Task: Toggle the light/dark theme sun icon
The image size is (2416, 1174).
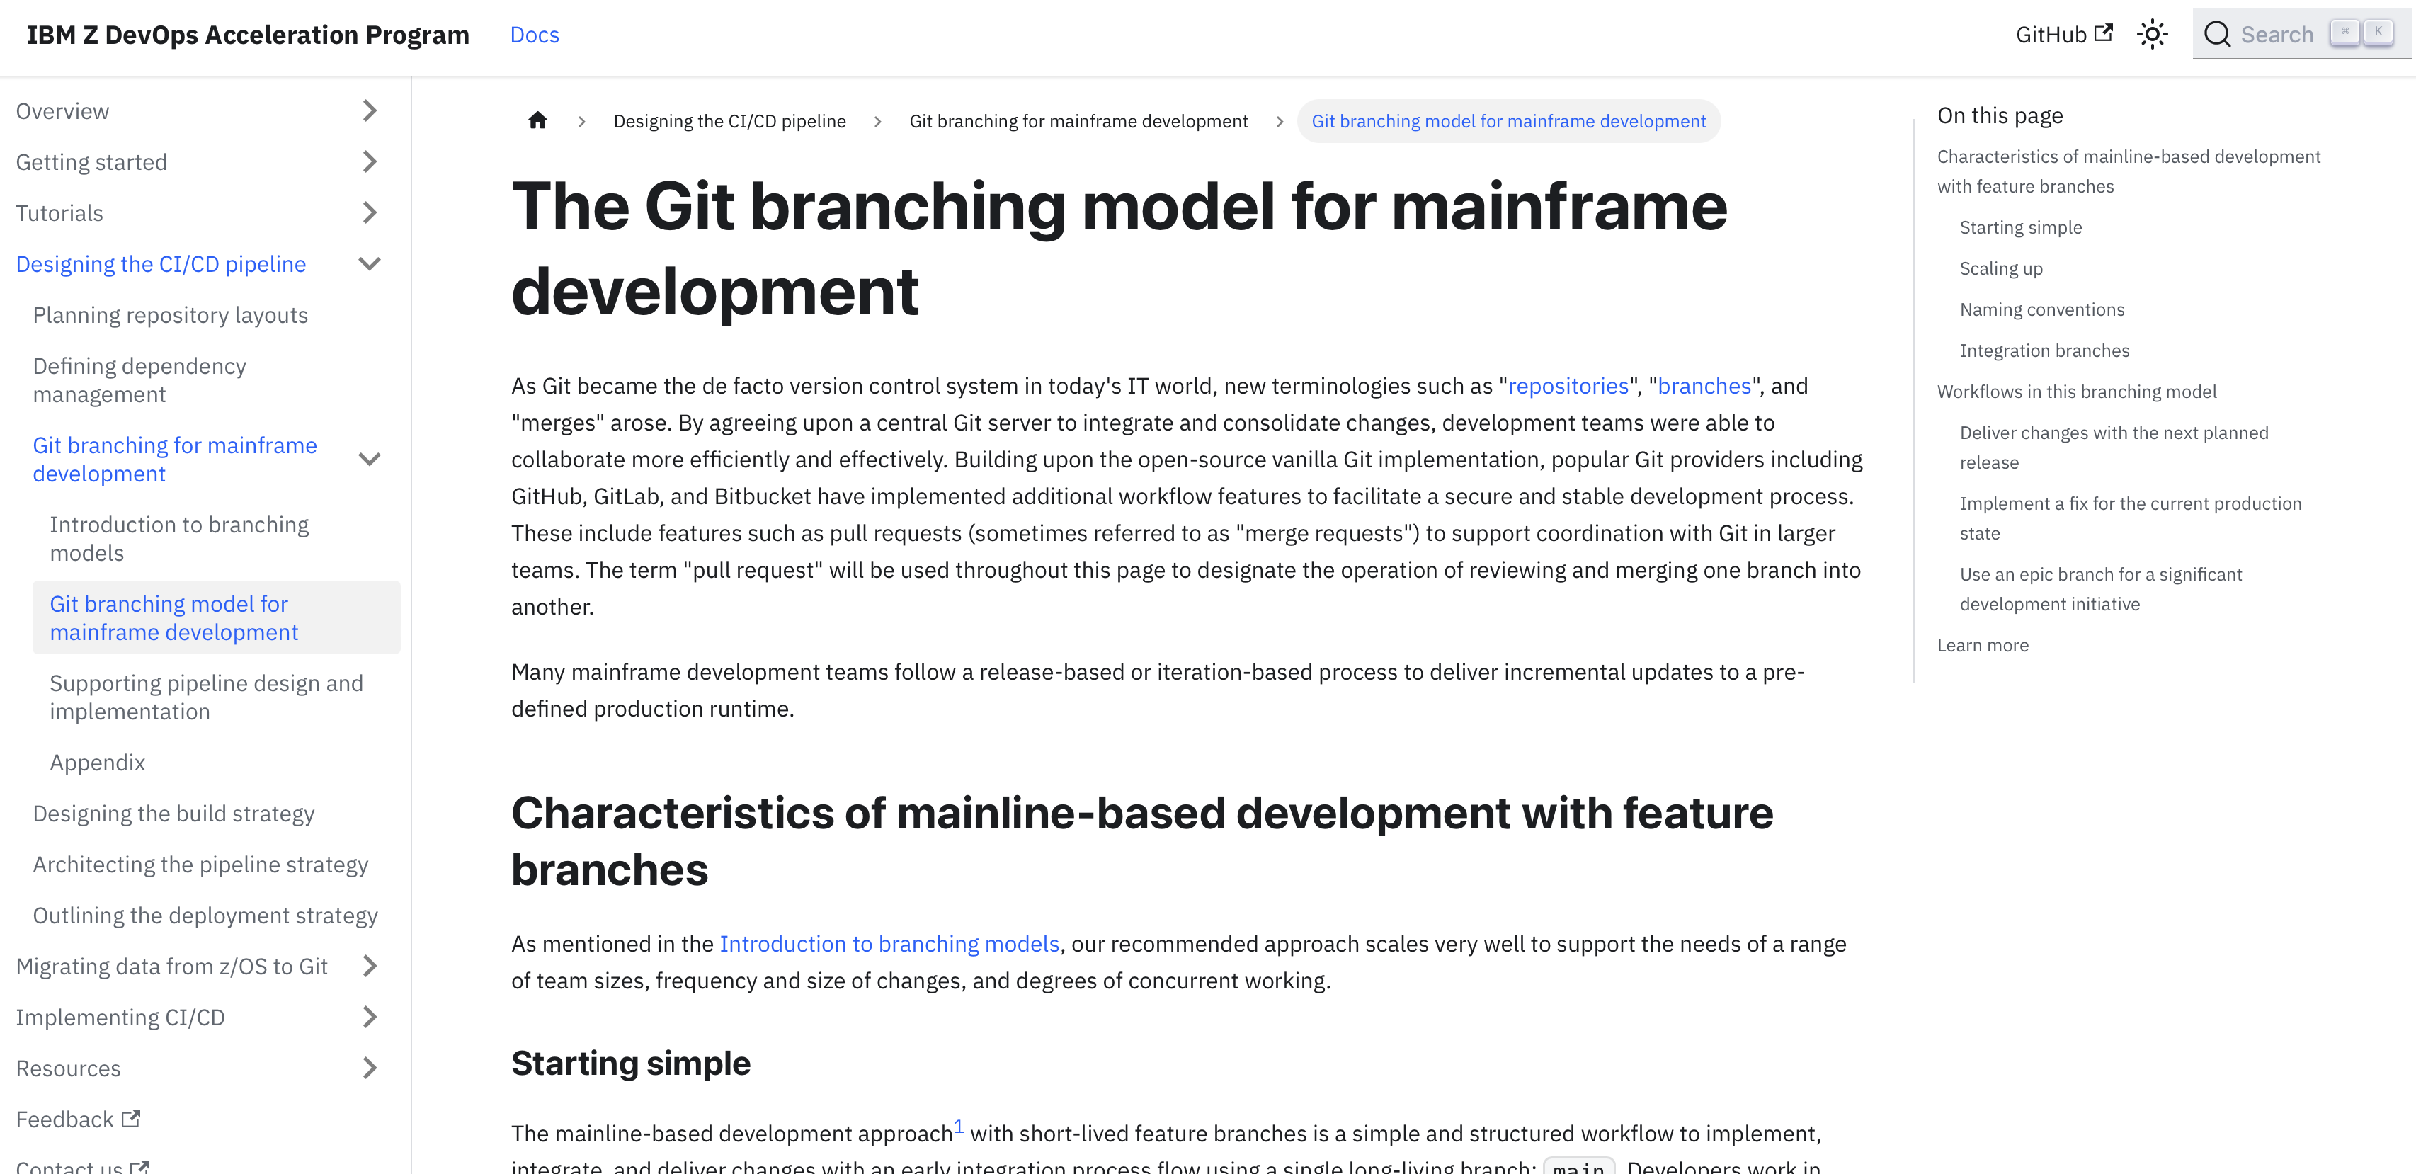Action: (2153, 35)
